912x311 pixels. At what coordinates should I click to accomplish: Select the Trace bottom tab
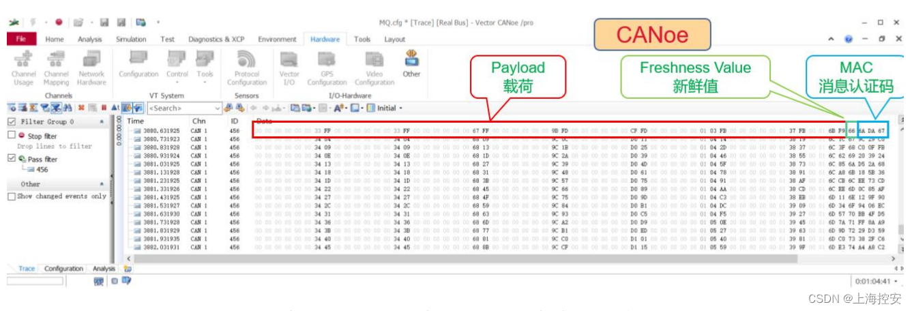tap(27, 269)
